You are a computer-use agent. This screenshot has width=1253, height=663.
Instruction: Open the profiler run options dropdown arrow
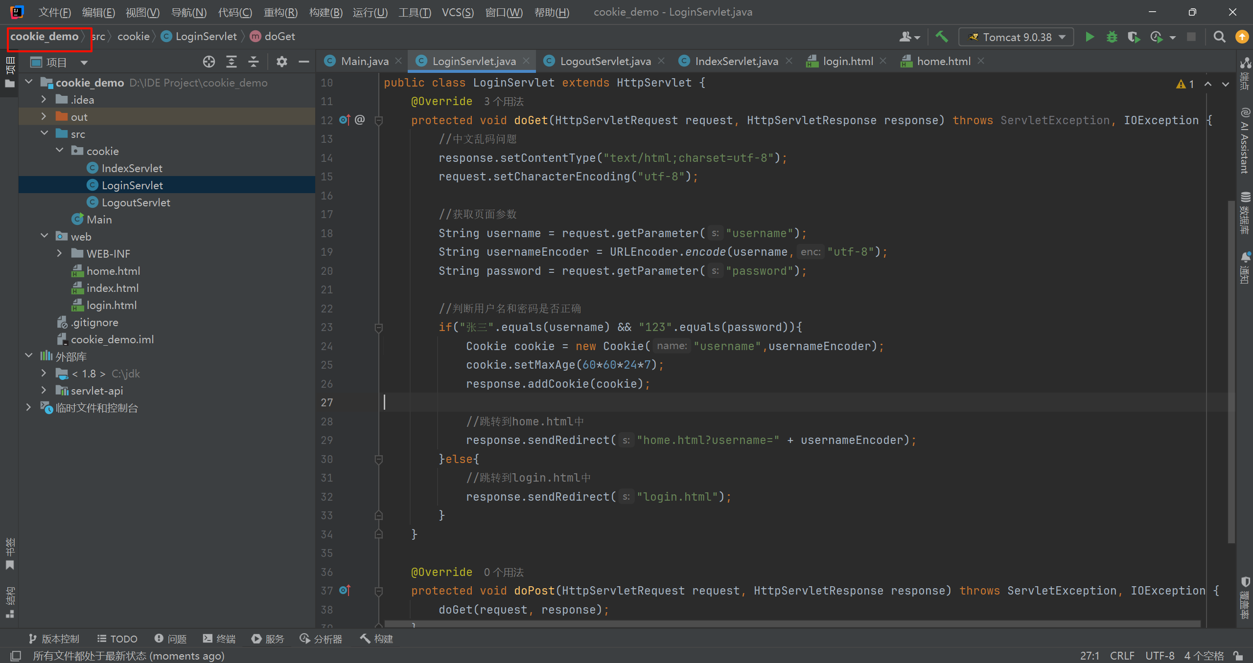pos(1173,37)
